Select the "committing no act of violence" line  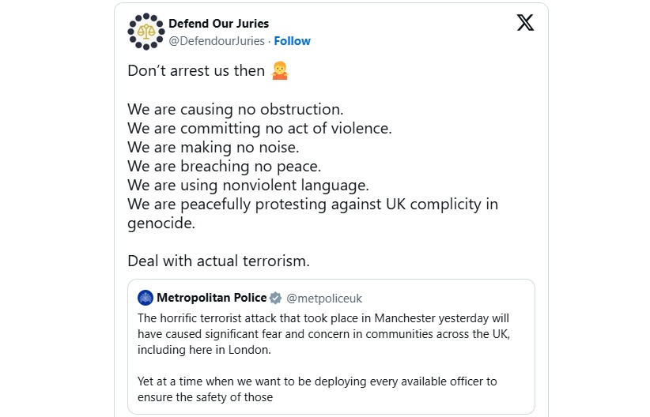[x=259, y=128]
